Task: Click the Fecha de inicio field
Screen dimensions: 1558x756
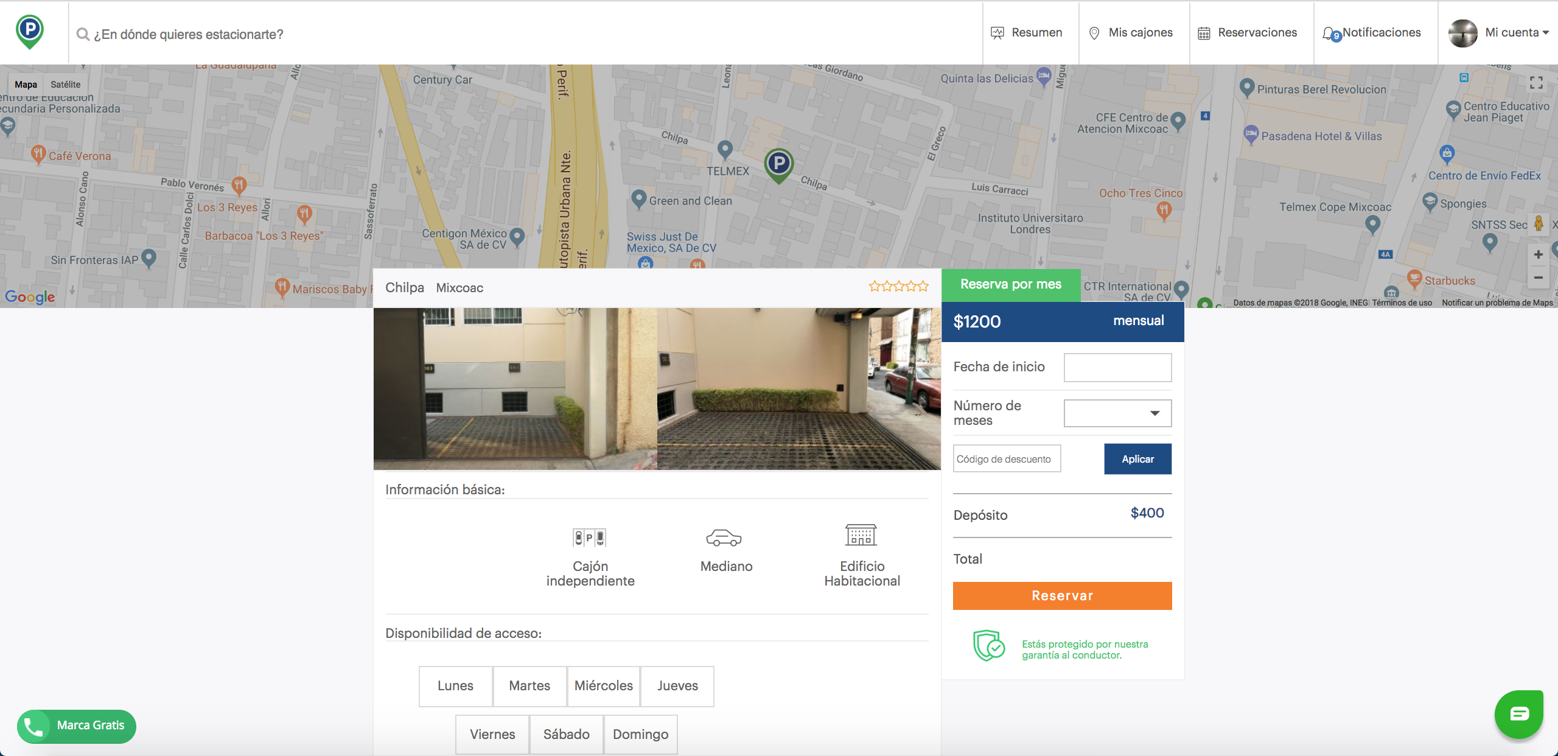Action: (x=1117, y=367)
